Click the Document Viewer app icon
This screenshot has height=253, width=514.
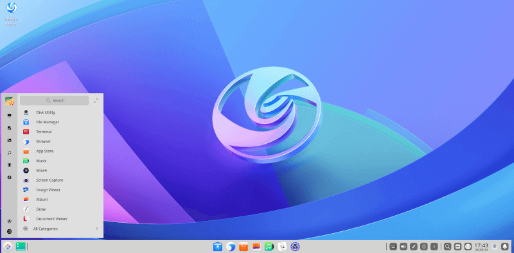coord(26,218)
